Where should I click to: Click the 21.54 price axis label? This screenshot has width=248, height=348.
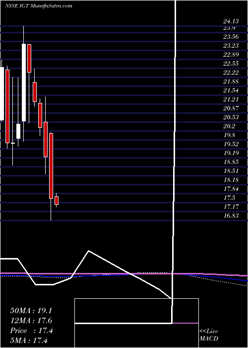tap(231, 90)
